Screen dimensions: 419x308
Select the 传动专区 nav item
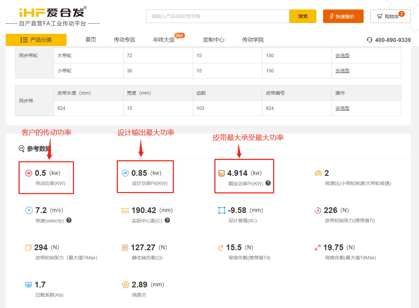(x=125, y=40)
